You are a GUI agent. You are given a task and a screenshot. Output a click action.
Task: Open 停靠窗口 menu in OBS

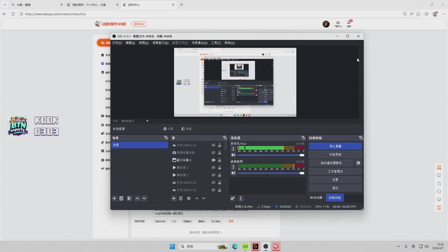coord(160,43)
